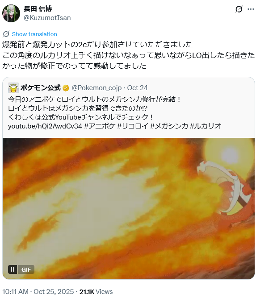Image resolution: width=256 pixels, height=302 pixels.
Task: Open the ポケモン公式 account name
Action: click(41, 88)
